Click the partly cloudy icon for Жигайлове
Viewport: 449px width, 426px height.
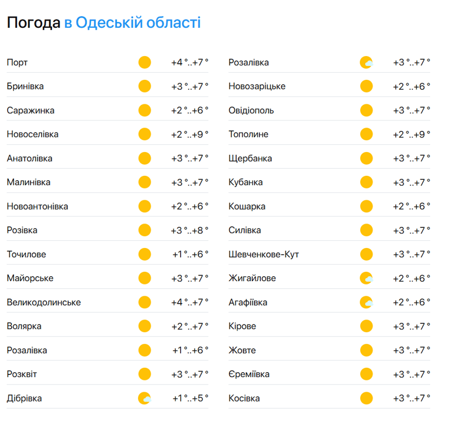coord(366,278)
